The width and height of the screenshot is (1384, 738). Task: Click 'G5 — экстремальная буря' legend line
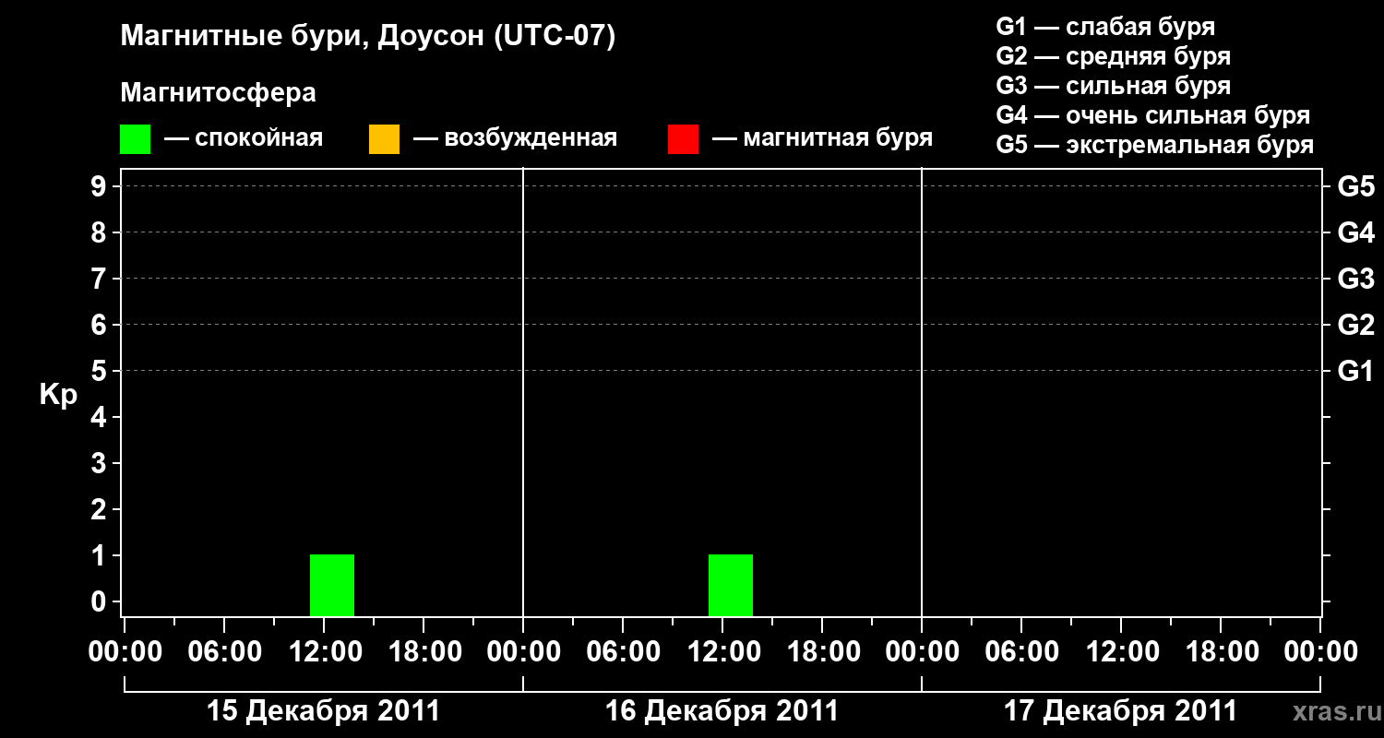(x=1155, y=145)
